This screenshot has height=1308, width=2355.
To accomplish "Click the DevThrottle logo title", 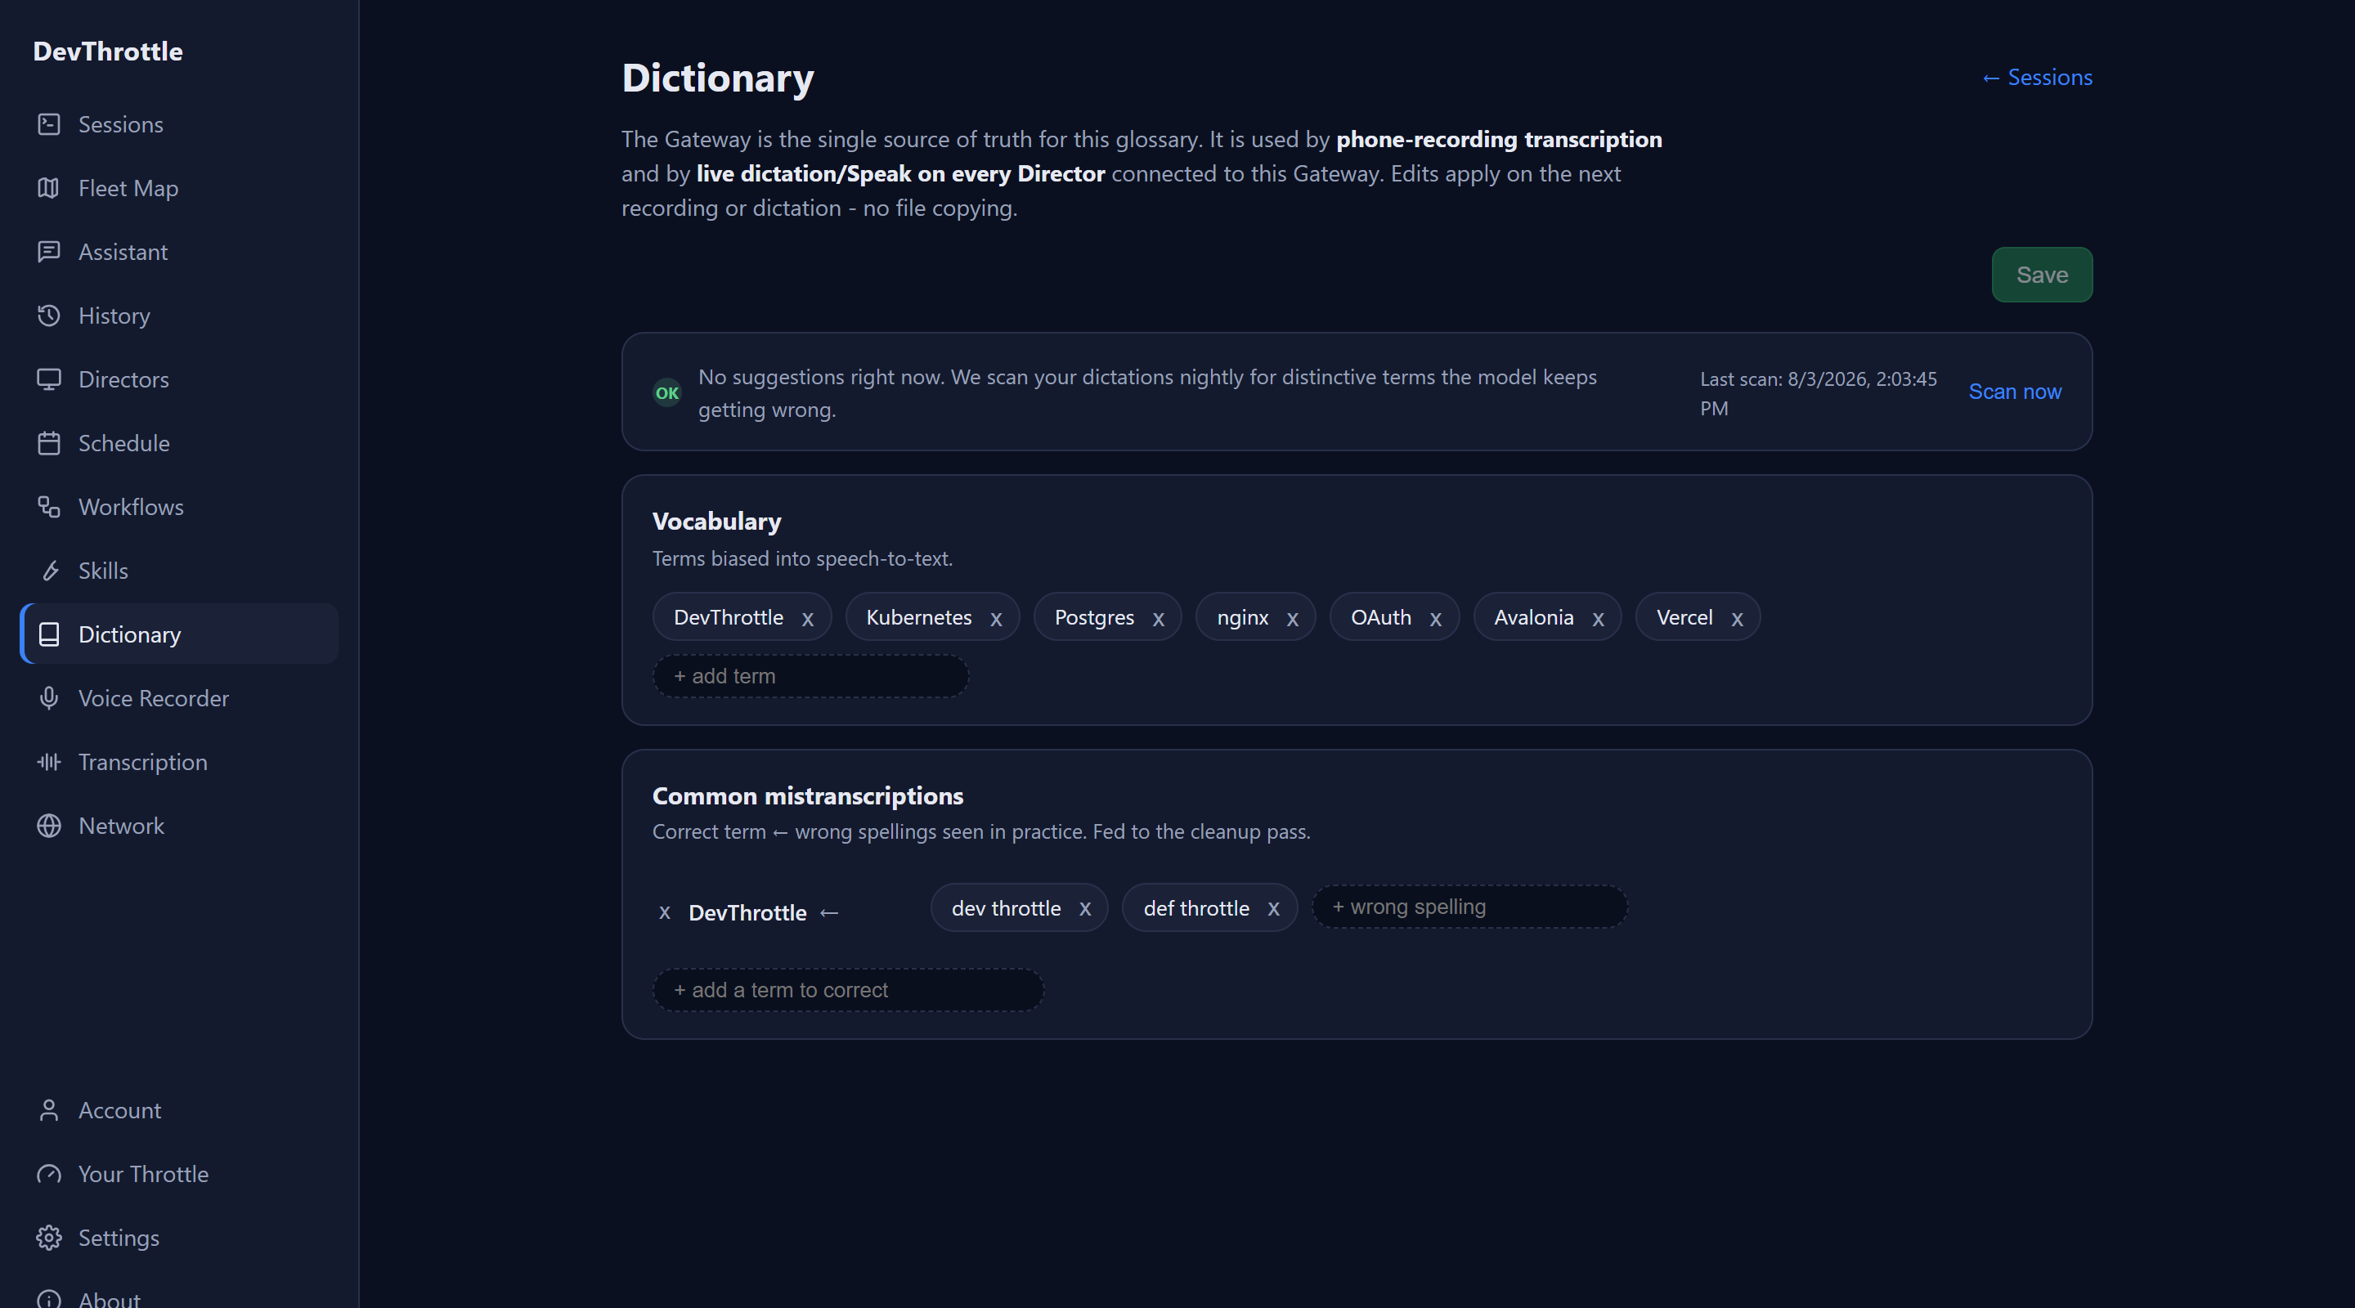I will [108, 52].
